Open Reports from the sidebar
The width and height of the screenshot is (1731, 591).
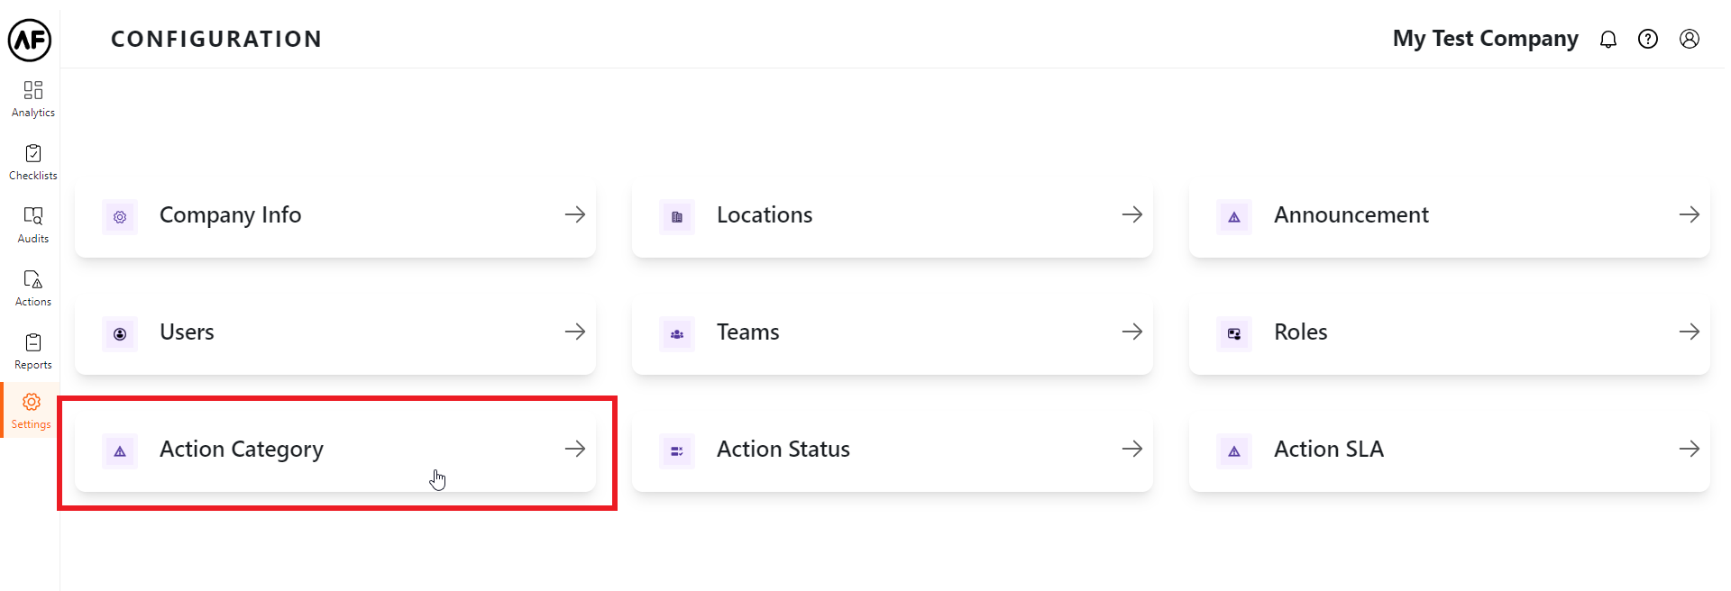[x=33, y=350]
